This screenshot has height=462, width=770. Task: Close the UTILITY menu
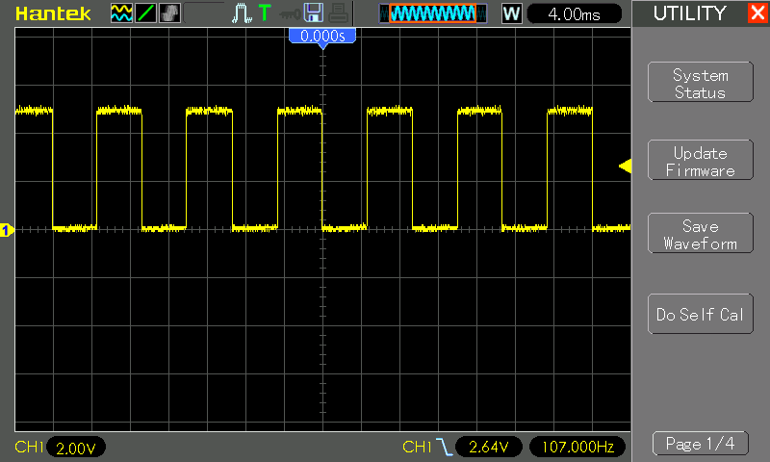[x=757, y=13]
